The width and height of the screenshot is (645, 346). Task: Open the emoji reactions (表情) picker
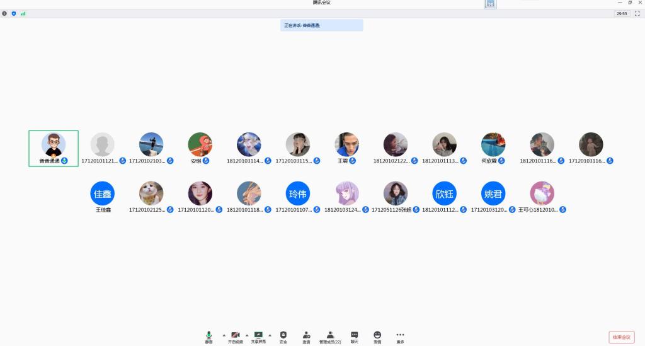coord(377,337)
